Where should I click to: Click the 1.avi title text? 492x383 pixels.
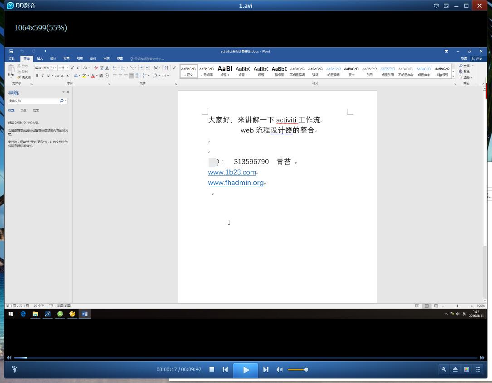246,5
